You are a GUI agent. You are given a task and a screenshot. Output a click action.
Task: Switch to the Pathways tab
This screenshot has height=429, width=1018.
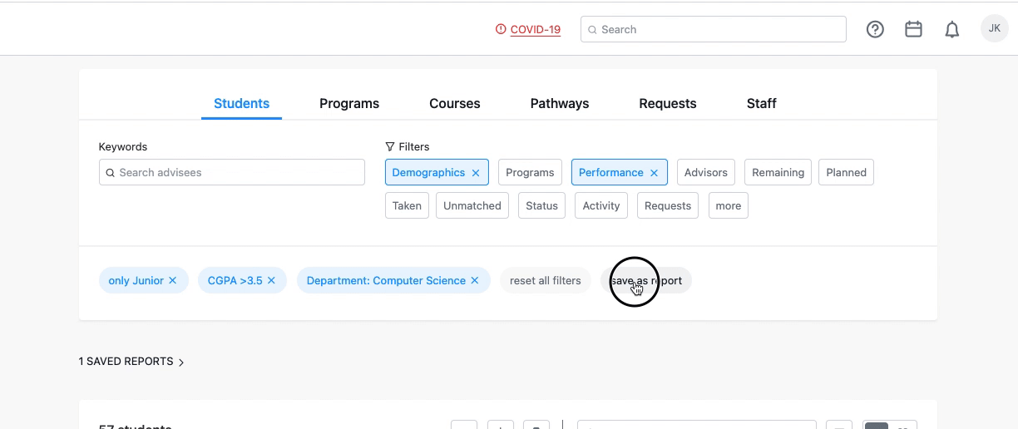(559, 104)
